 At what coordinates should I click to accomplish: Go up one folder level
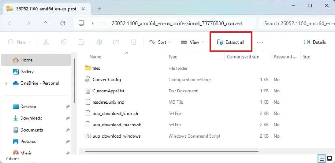click(x=45, y=23)
